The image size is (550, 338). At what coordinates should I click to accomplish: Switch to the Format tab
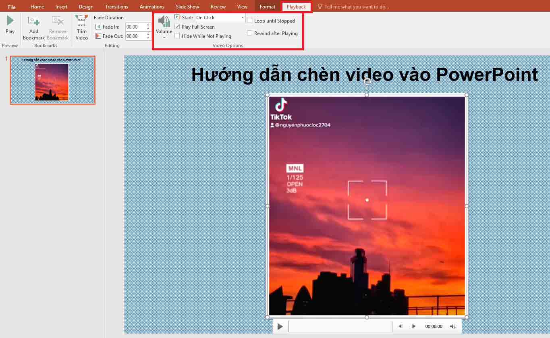pyautogui.click(x=267, y=6)
